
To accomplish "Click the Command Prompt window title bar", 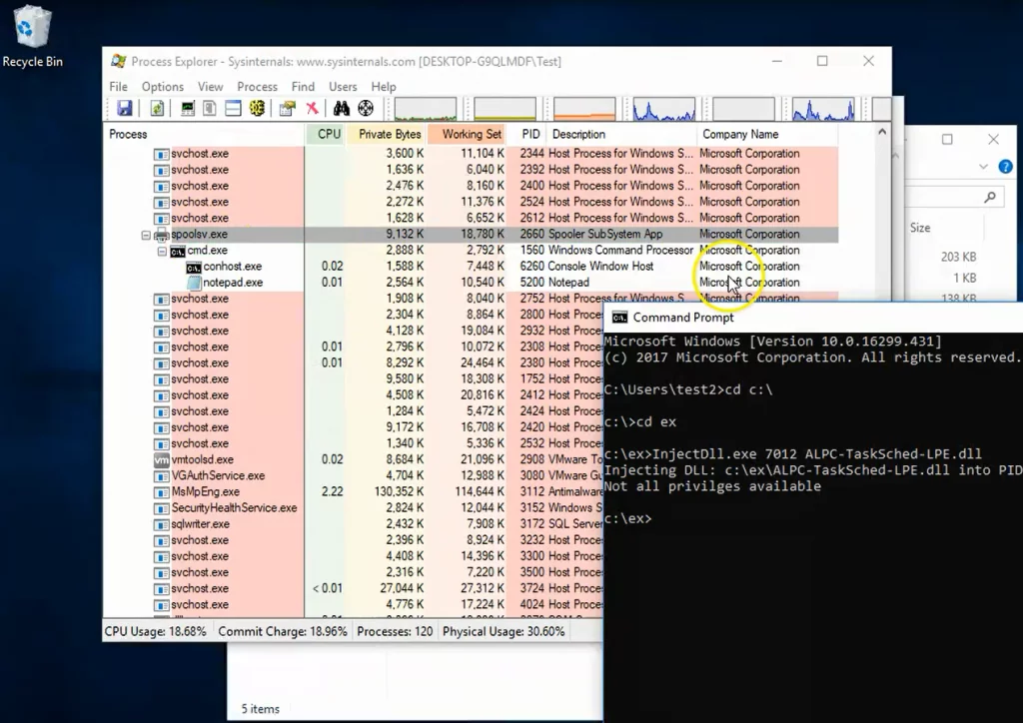I will pos(813,318).
